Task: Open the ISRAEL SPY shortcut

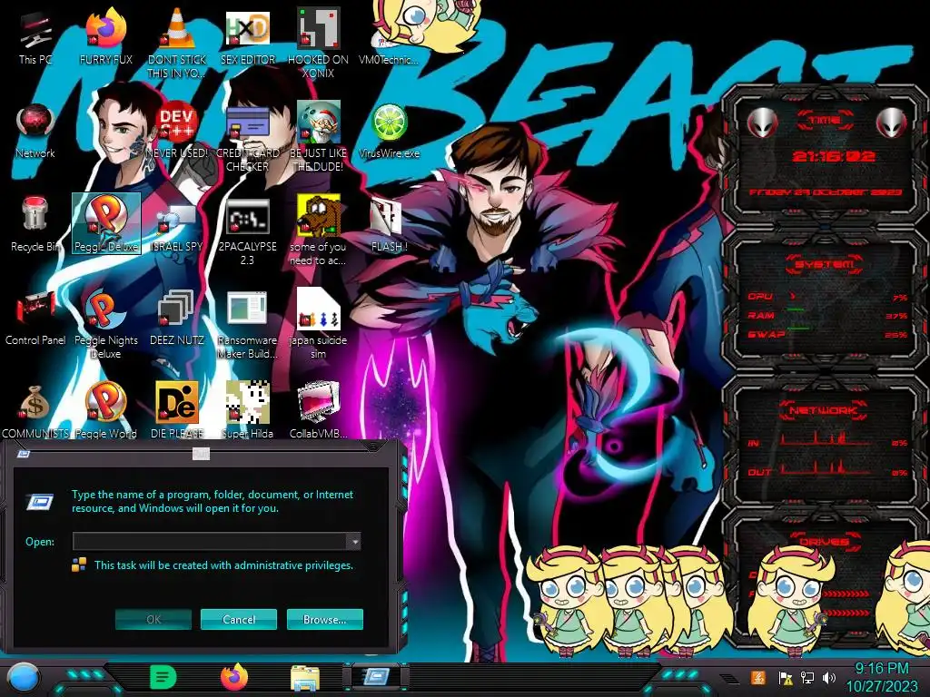Action: click(x=176, y=224)
